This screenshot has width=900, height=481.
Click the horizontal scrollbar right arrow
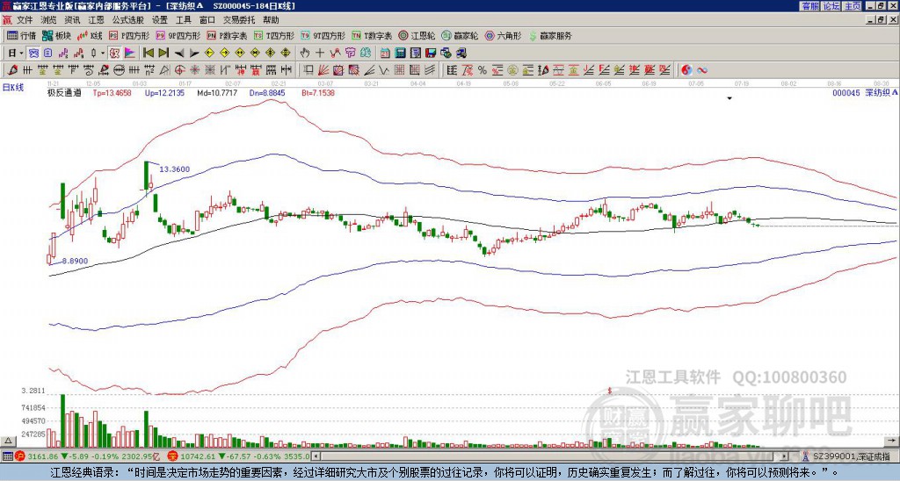coord(785,456)
